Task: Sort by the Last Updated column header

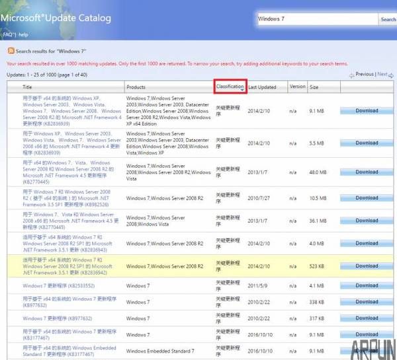Action: (263, 87)
